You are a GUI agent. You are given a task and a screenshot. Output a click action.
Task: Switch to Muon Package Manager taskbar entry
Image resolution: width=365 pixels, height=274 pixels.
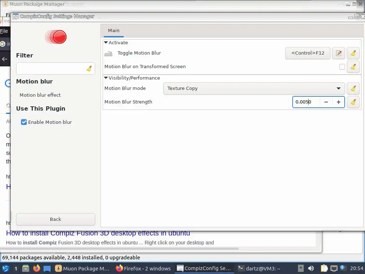[x=82, y=269]
